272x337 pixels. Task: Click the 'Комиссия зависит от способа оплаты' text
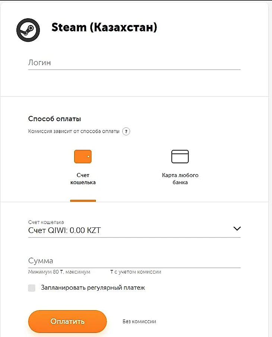coord(74,131)
